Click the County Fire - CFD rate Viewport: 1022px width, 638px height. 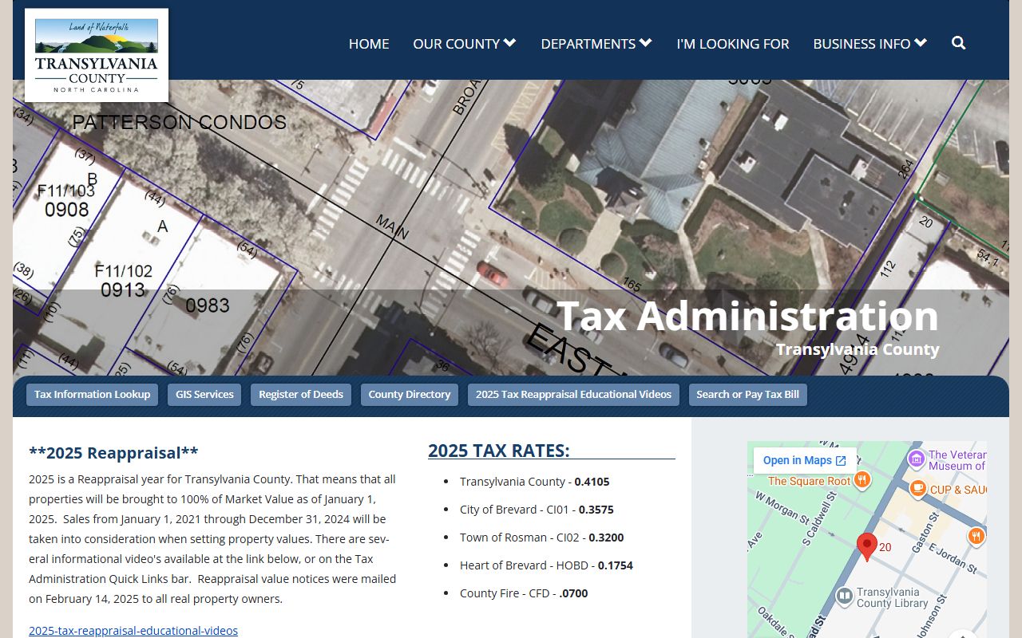[524, 593]
